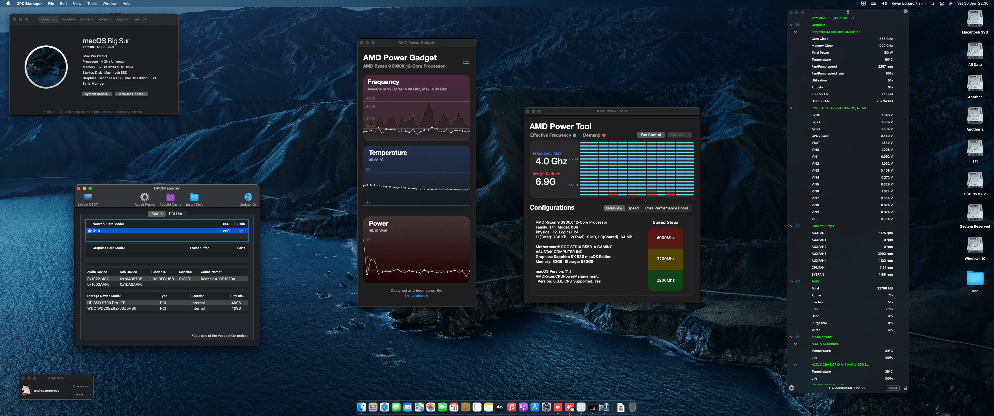Viewport: 994px width, 416px height.
Task: Open Maps from the Dock
Action: (419, 407)
